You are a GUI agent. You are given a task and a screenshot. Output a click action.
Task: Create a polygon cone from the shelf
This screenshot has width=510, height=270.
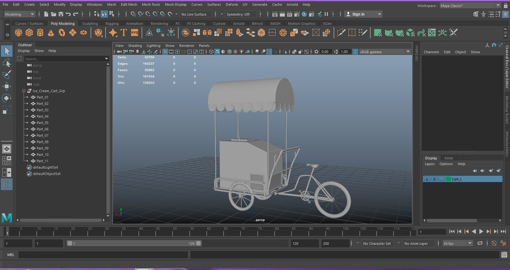tap(51, 33)
